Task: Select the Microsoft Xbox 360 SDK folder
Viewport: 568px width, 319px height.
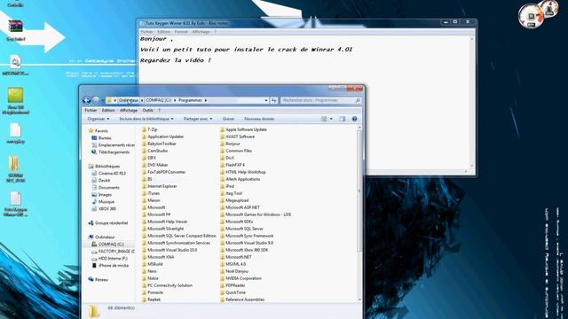Action: coord(247,250)
